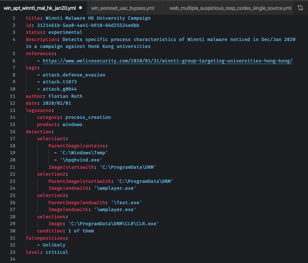
Task: Click the tag 'attack.defense_evasion'
Action: pyautogui.click(x=74, y=75)
